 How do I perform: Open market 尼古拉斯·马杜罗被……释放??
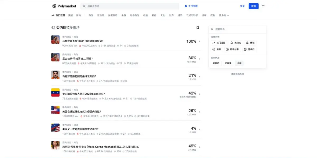point(78,59)
